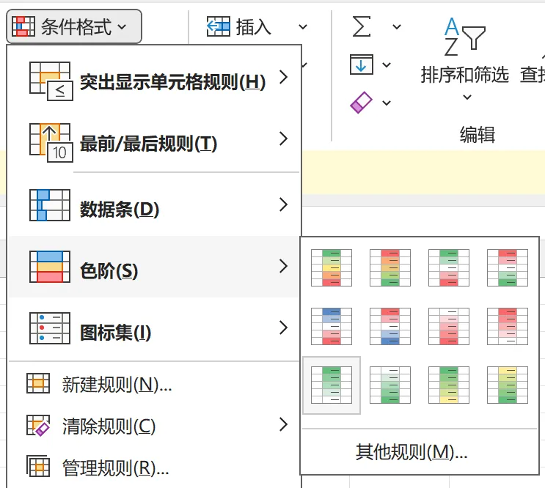Expand the Clear eraser dropdown arrow
Screen dimensions: 545x488
(x=387, y=103)
